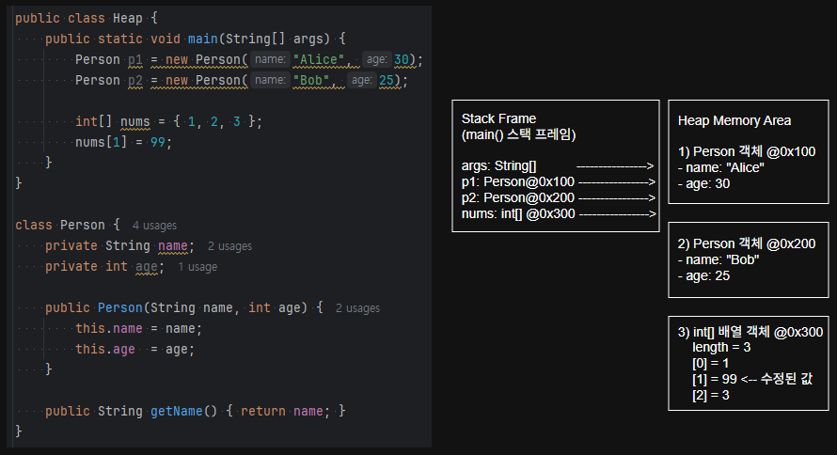Click the name field in "private String name"
The width and height of the screenshot is (837, 455).
(x=173, y=246)
